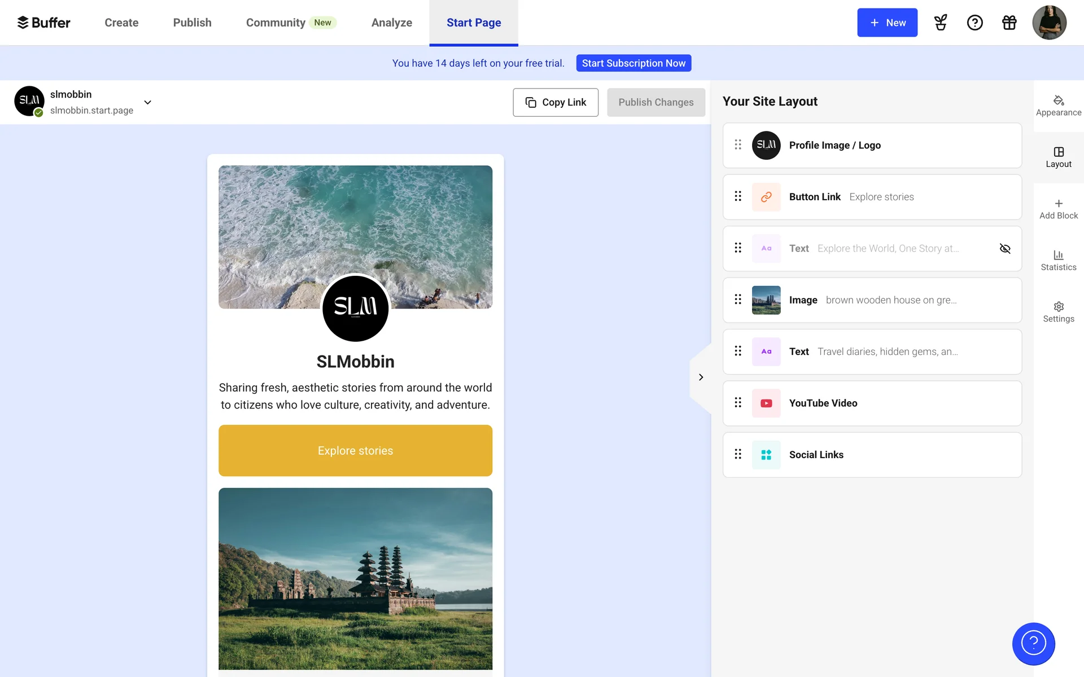Unhide the hidden Text block via eye icon
1084x677 pixels.
[1005, 248]
